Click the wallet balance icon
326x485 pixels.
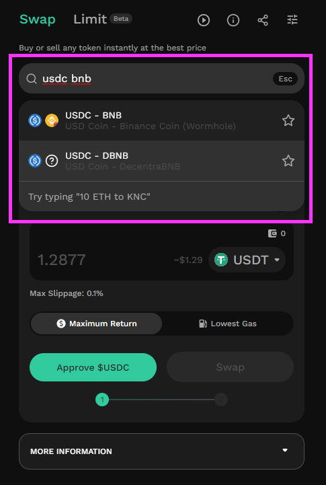(272, 233)
